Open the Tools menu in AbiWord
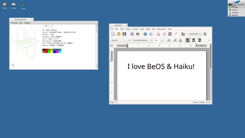Viewport: 245px width, 138px height. [x=142, y=29]
